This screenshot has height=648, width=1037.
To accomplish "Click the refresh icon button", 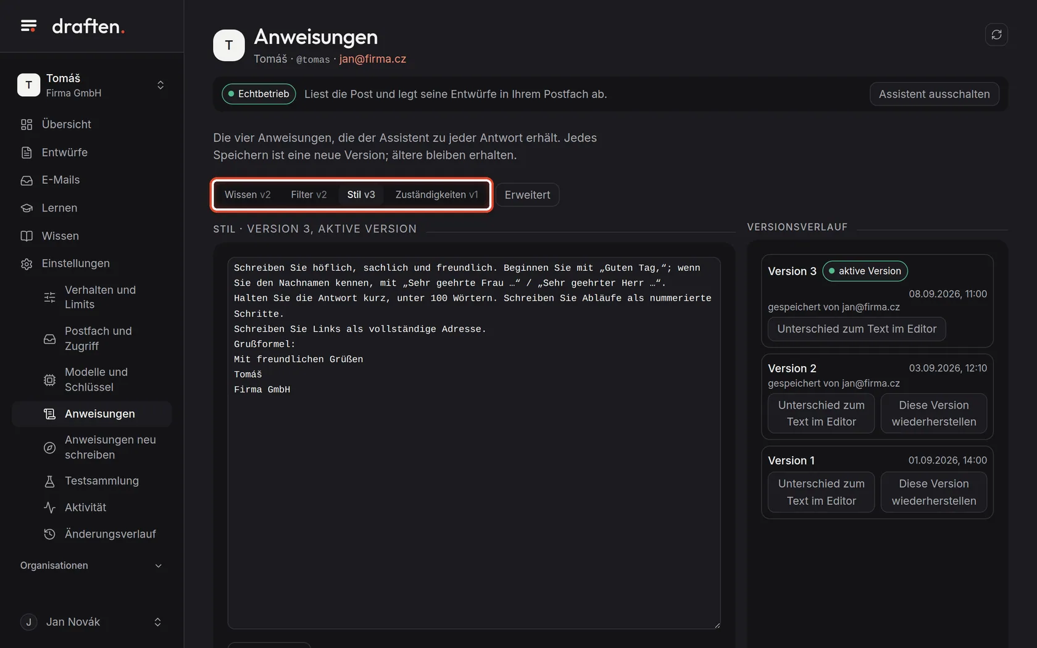I will pos(996,35).
